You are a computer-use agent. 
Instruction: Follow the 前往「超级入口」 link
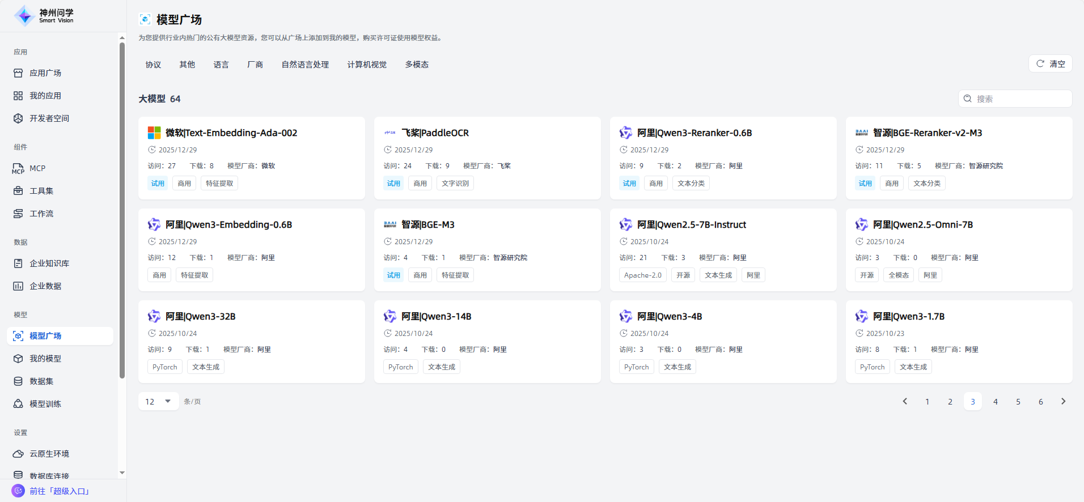coord(60,491)
